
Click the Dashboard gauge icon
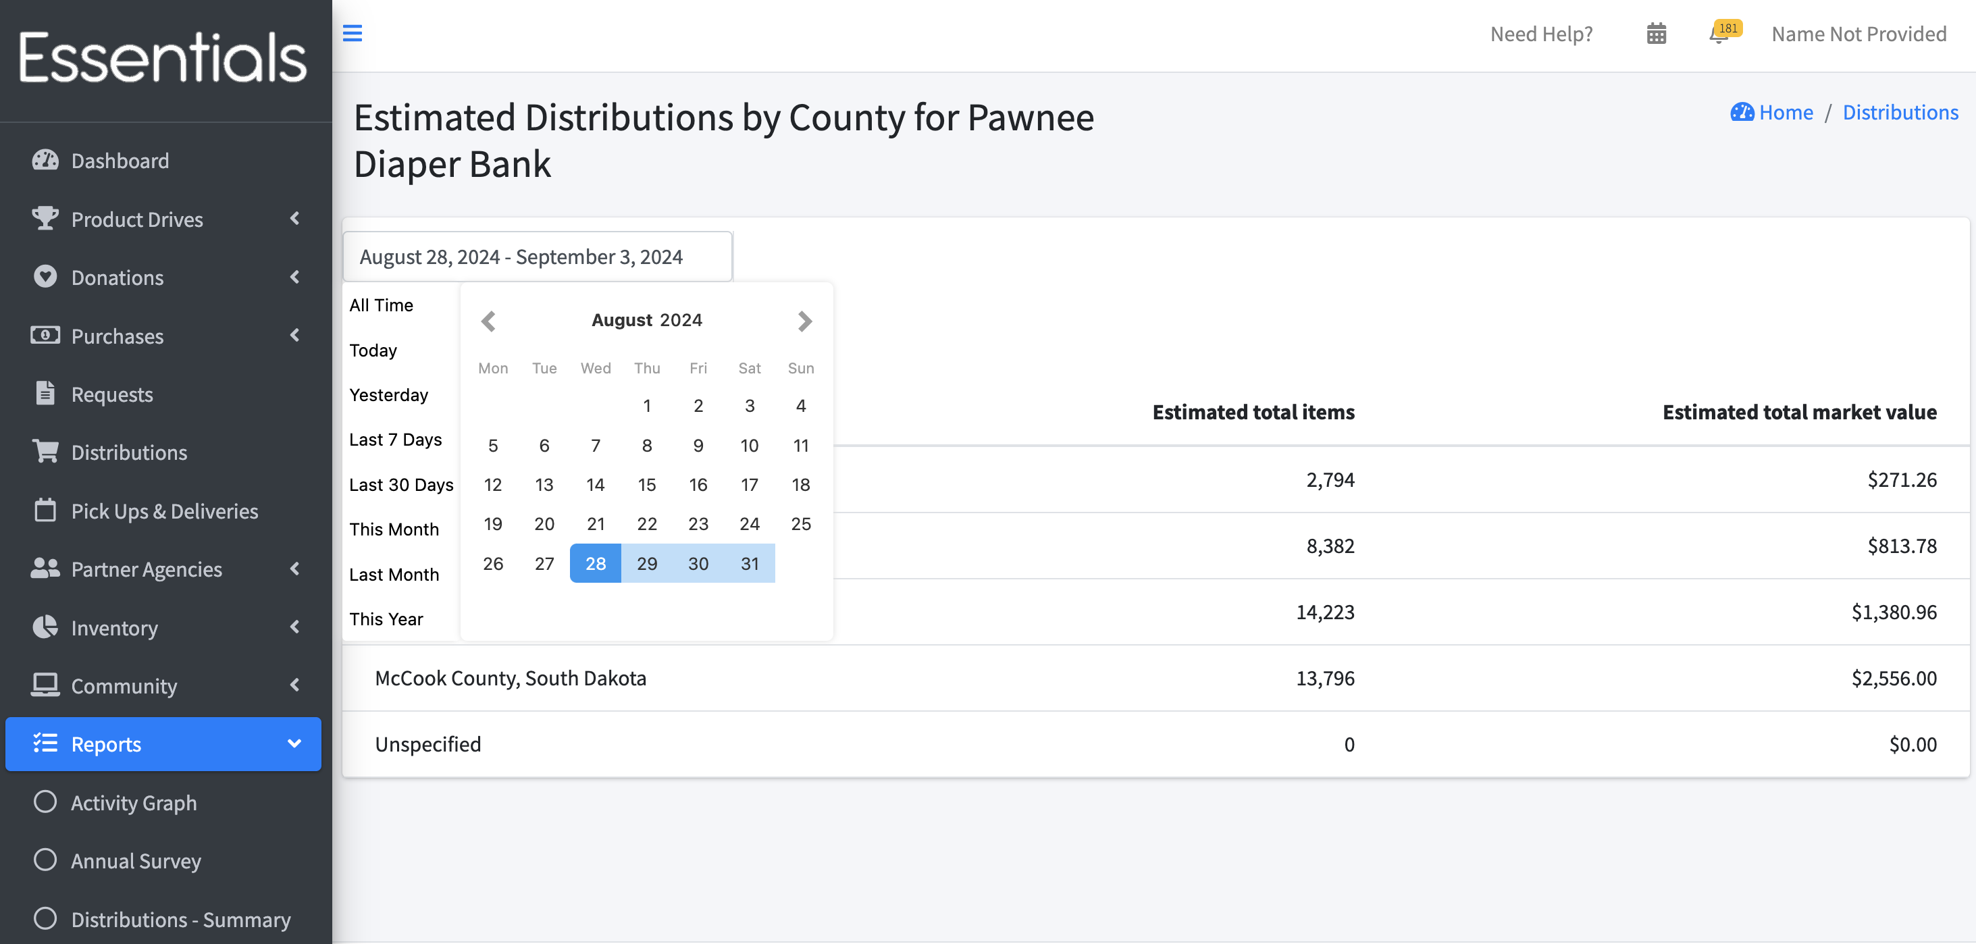pyautogui.click(x=45, y=160)
